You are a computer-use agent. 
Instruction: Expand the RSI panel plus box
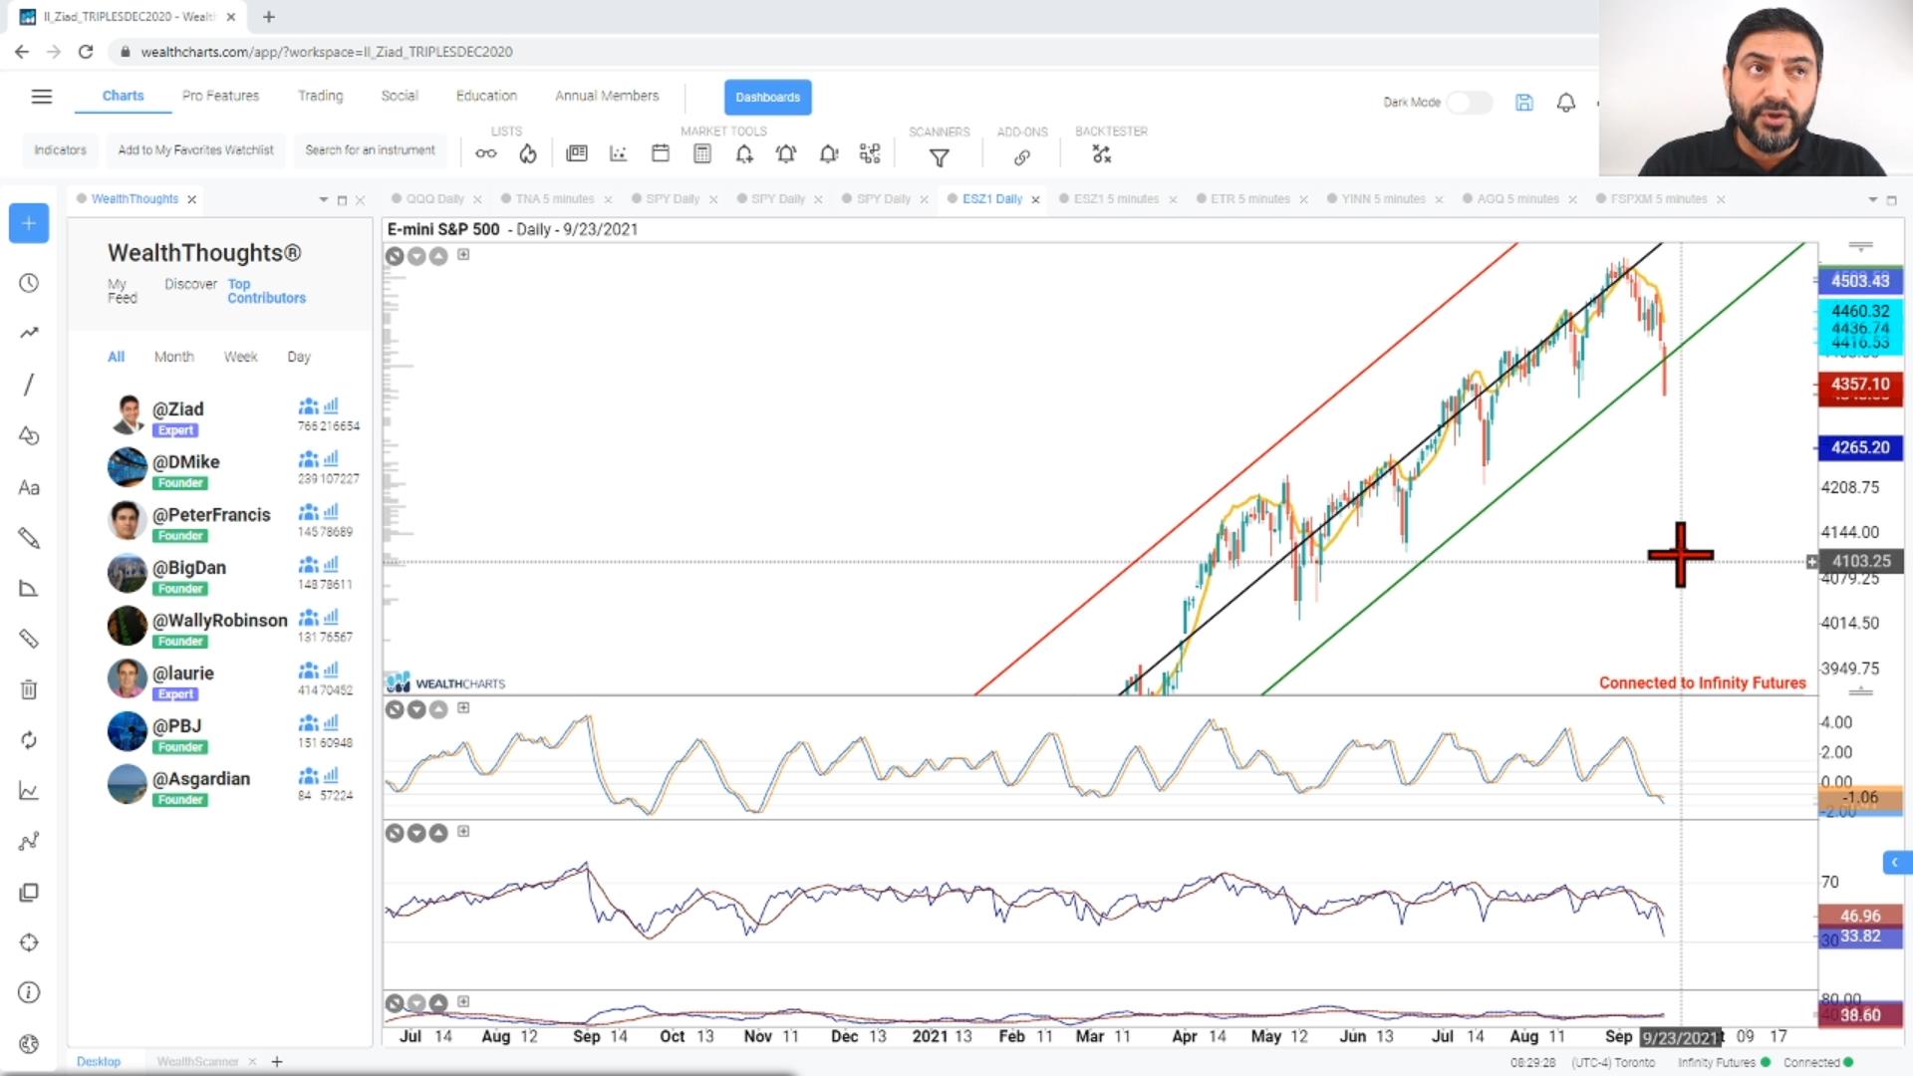(x=463, y=831)
